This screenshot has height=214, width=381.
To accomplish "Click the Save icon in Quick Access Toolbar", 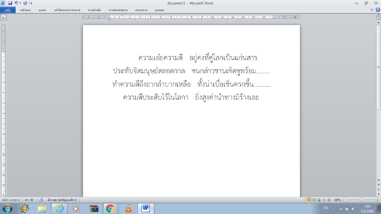I will click(x=10, y=3).
